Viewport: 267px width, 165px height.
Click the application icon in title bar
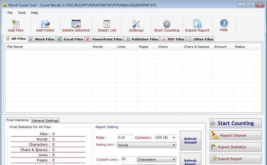click(x=5, y=5)
